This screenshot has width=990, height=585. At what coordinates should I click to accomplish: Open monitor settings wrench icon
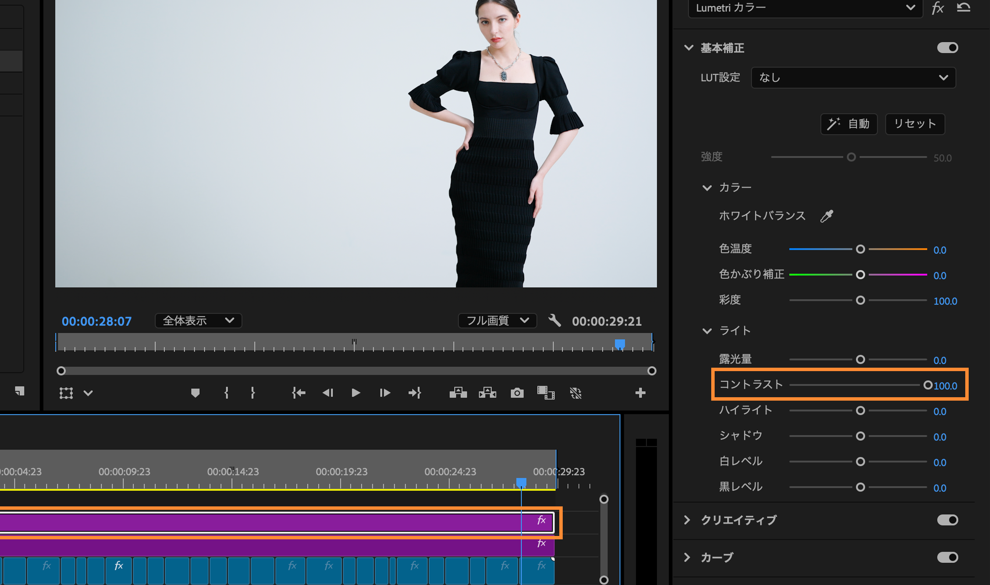click(x=554, y=321)
